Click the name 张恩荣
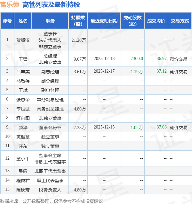192x204 pixels. pos(23,100)
